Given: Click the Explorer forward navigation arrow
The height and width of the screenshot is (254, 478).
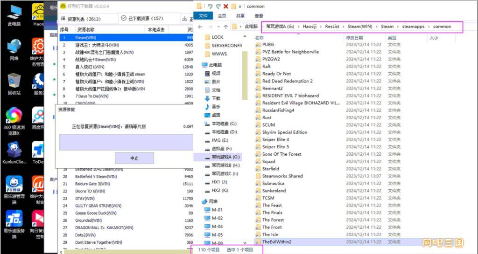Looking at the screenshot, I should click(x=211, y=27).
